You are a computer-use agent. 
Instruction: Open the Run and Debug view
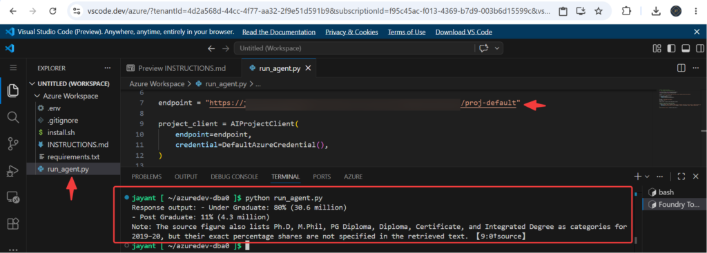(x=13, y=170)
